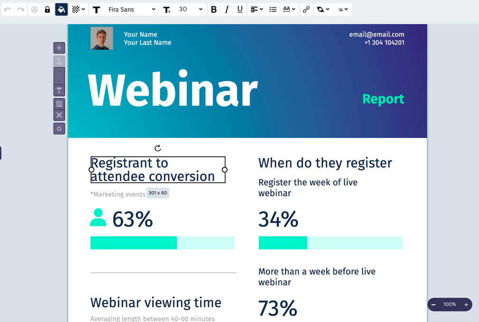Screen dimensions: 479x322
Task: Open the fill color paint bucket
Action: [61, 9]
